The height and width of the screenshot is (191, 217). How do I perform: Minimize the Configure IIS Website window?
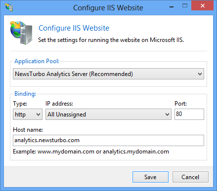coord(172,7)
